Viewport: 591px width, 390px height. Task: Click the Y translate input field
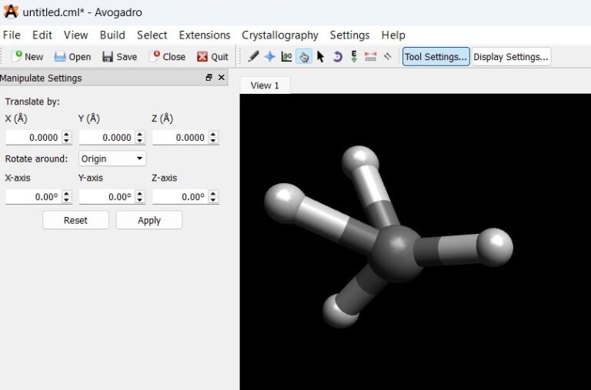pyautogui.click(x=107, y=137)
